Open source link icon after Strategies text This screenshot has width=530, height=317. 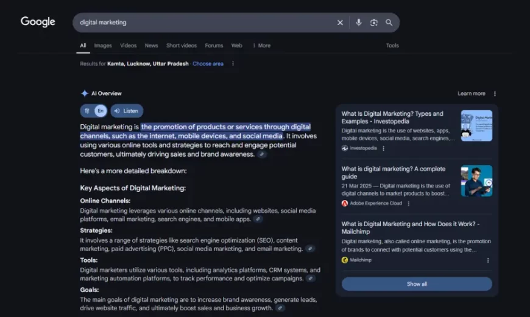310,249
